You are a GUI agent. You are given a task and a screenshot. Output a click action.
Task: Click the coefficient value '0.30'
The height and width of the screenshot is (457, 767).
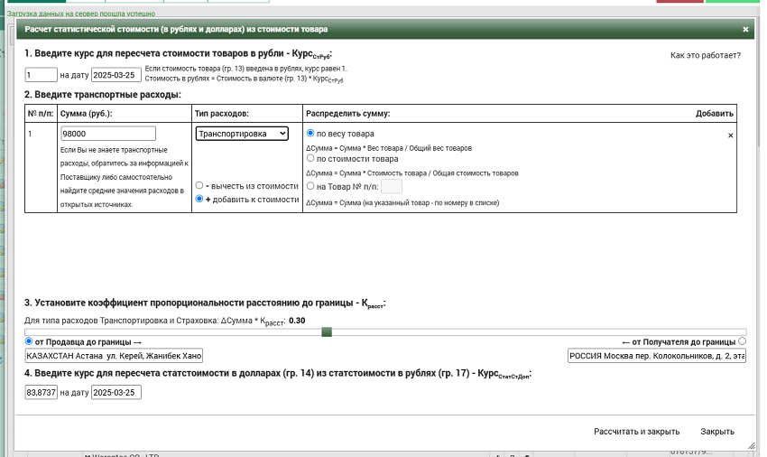click(297, 321)
